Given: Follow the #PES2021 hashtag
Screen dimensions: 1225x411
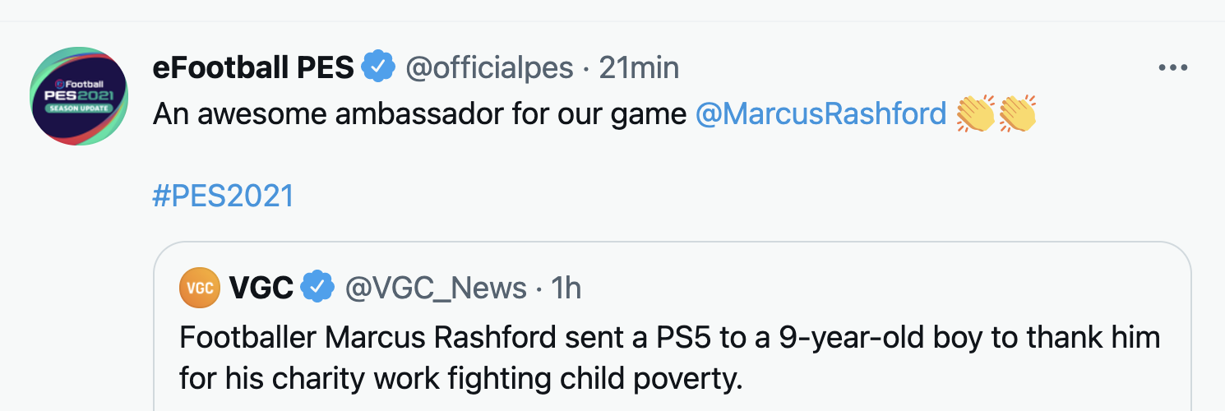Looking at the screenshot, I should [223, 196].
